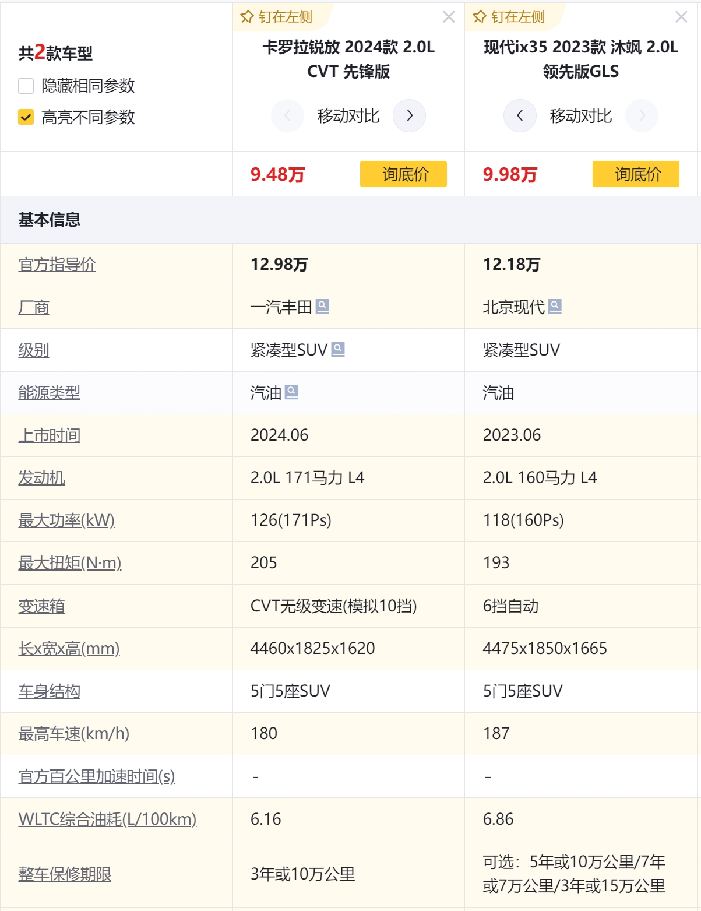Click the 180 top speed value

click(263, 733)
